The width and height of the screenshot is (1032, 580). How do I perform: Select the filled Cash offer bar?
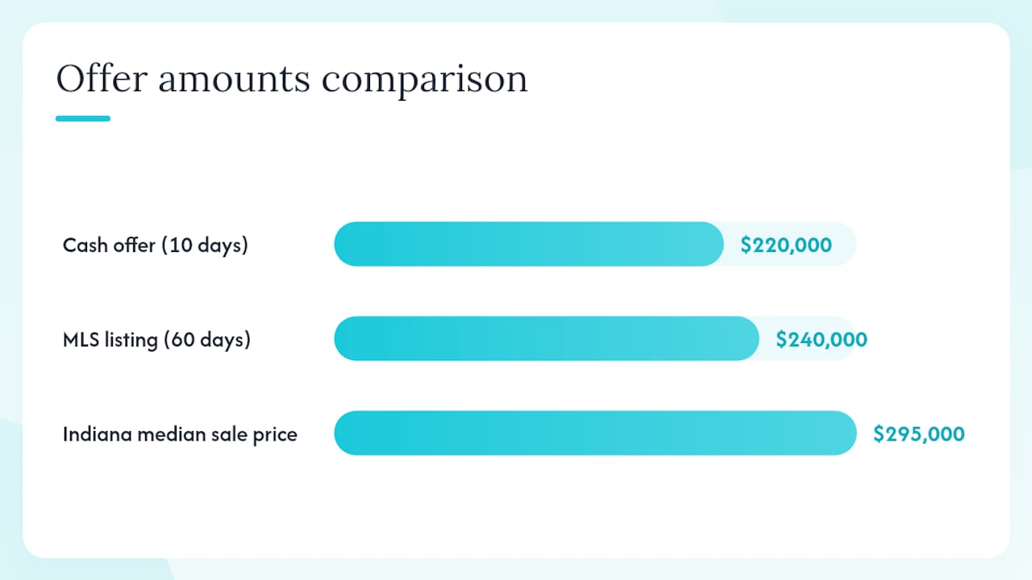[x=529, y=244]
